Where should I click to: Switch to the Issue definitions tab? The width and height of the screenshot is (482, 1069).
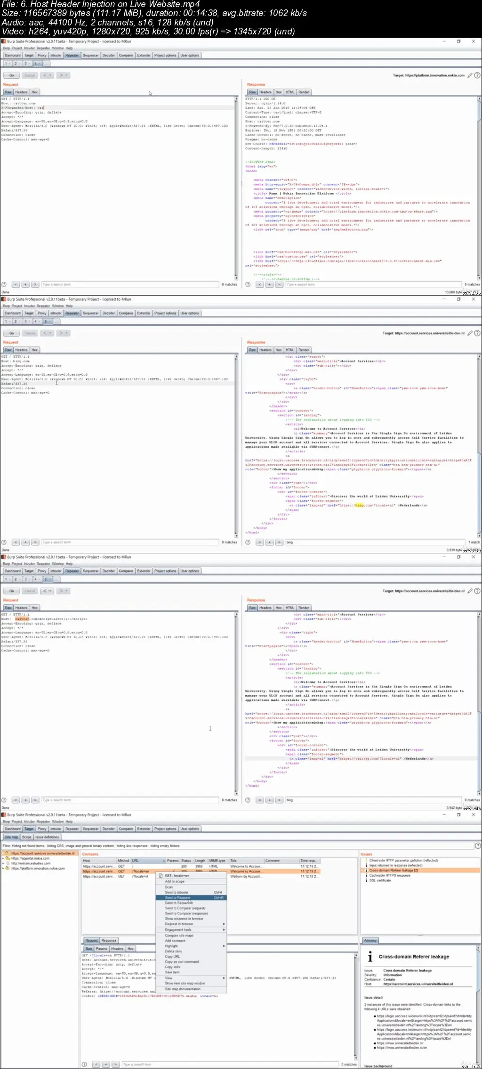click(47, 837)
